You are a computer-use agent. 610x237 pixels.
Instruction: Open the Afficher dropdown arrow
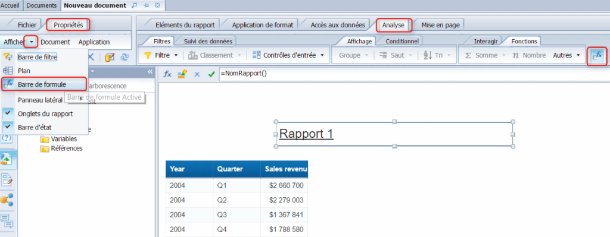31,42
